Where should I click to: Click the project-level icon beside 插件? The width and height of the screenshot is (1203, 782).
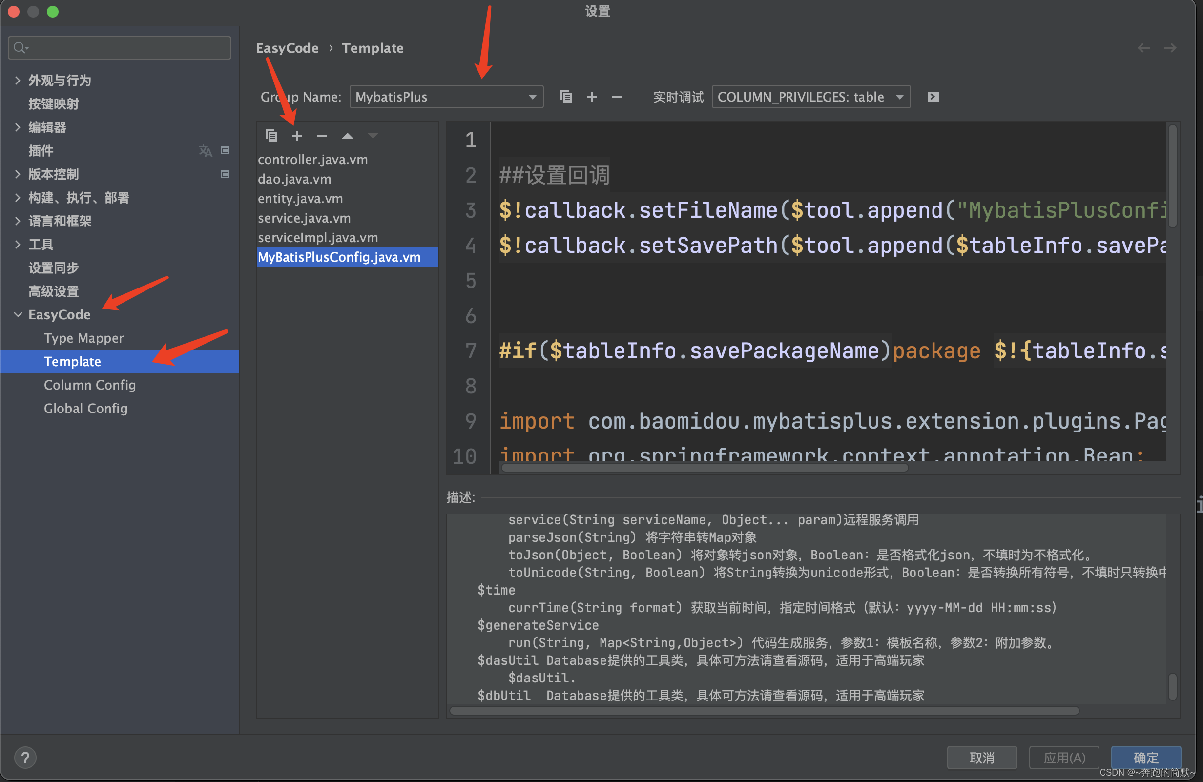click(225, 151)
